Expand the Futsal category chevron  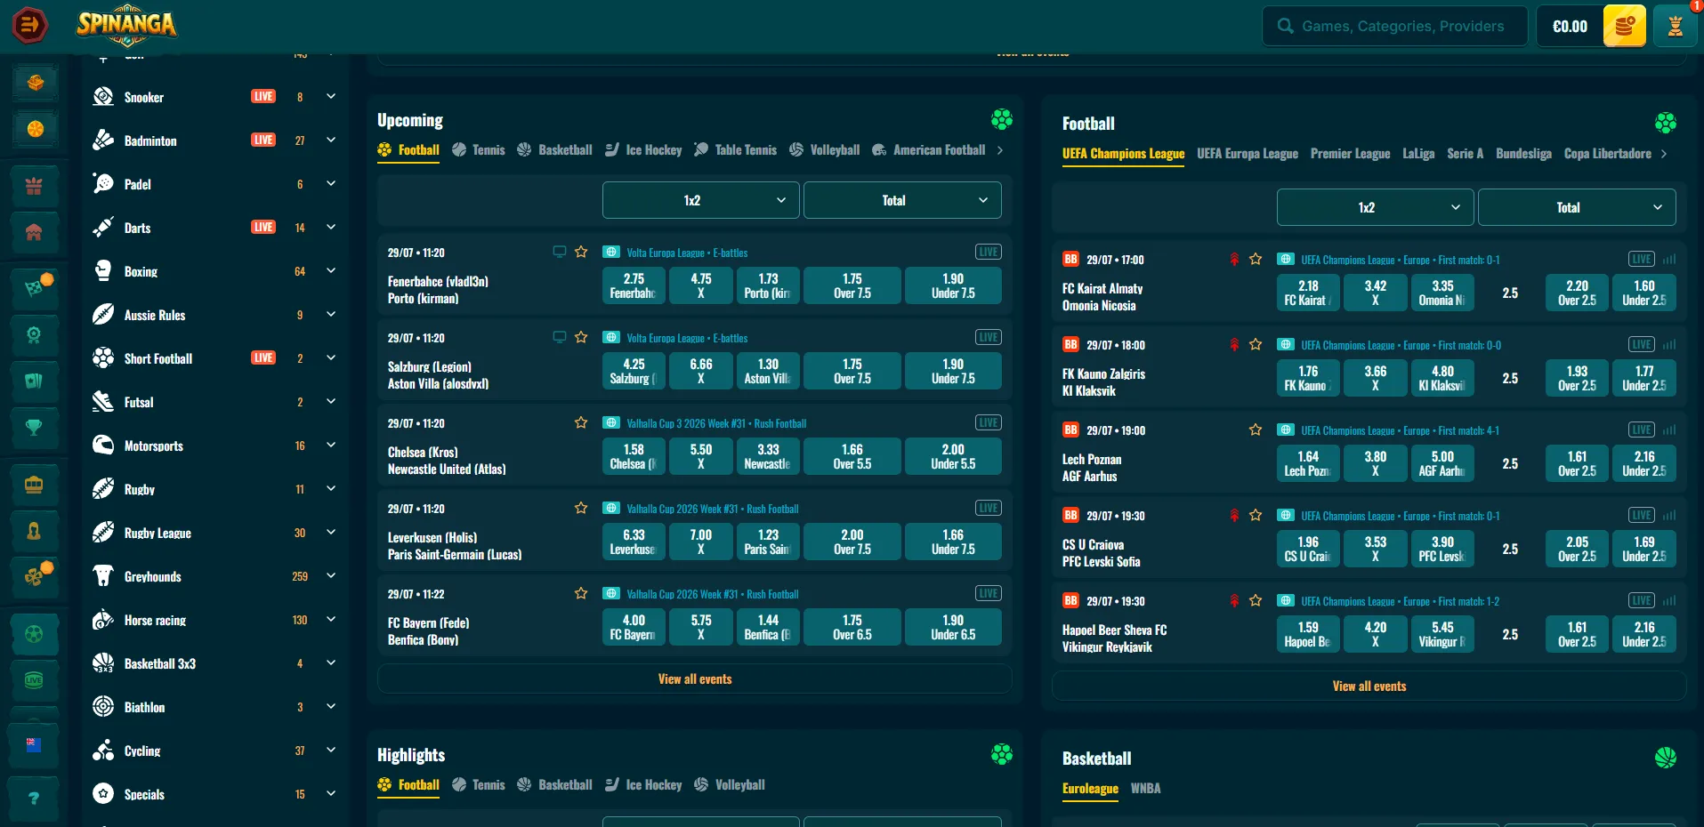click(331, 401)
